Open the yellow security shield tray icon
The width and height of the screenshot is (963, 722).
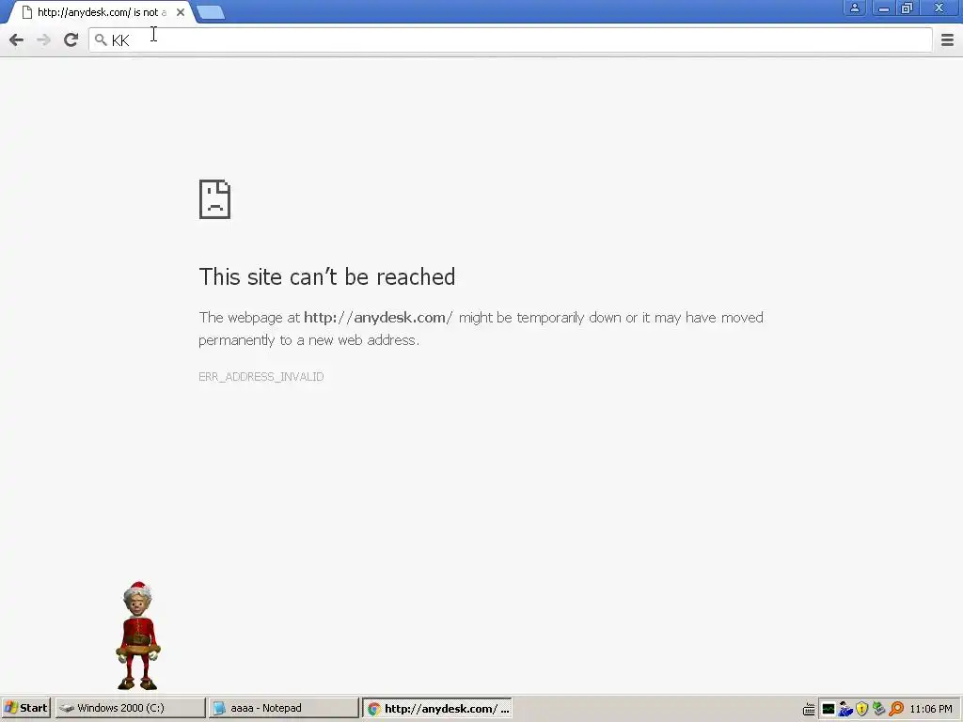click(862, 709)
